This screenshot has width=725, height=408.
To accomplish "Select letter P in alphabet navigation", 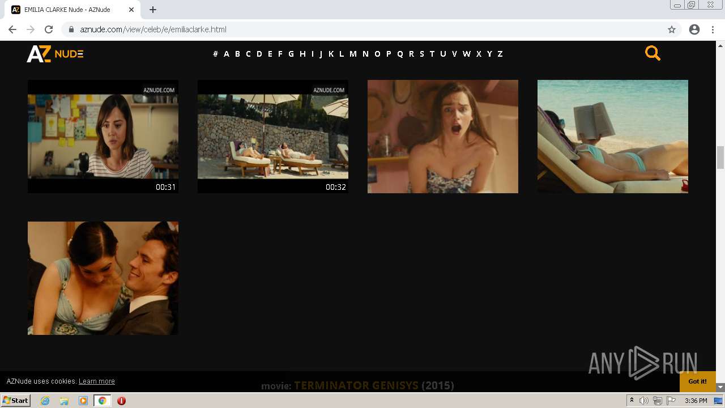I will 389,54.
